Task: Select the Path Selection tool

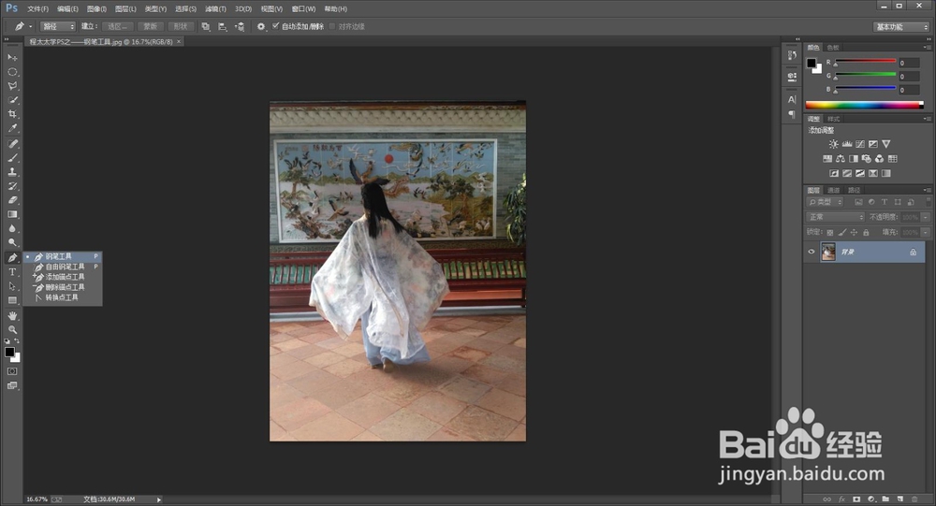Action: (12, 286)
